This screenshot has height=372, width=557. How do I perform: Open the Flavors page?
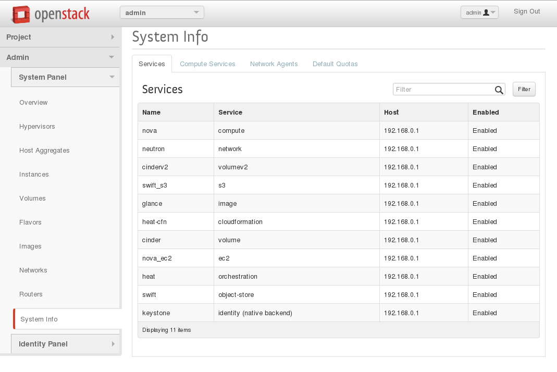[x=30, y=222]
